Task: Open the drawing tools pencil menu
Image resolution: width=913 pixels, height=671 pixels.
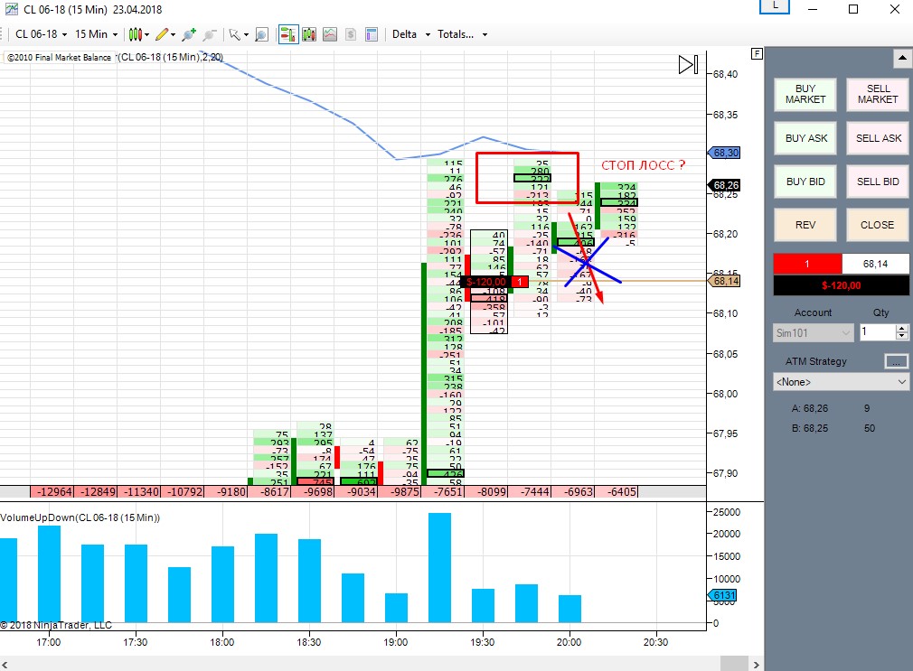Action: click(165, 35)
